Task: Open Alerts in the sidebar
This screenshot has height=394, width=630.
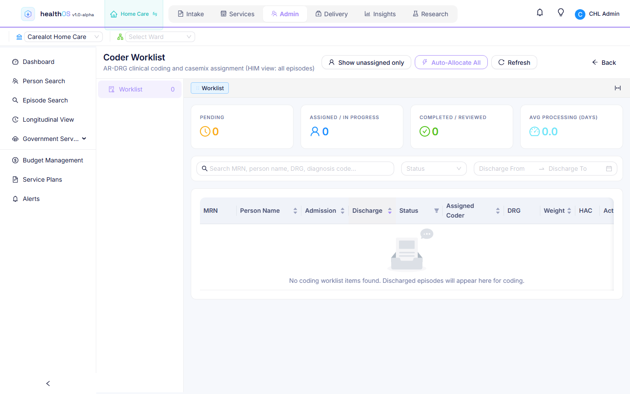Action: click(x=48, y=199)
